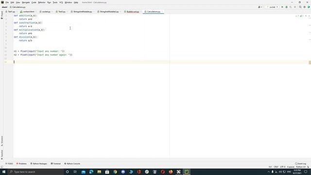Click the editor vertical scrollbar marker
The width and height of the screenshot is (311, 175).
point(310,63)
